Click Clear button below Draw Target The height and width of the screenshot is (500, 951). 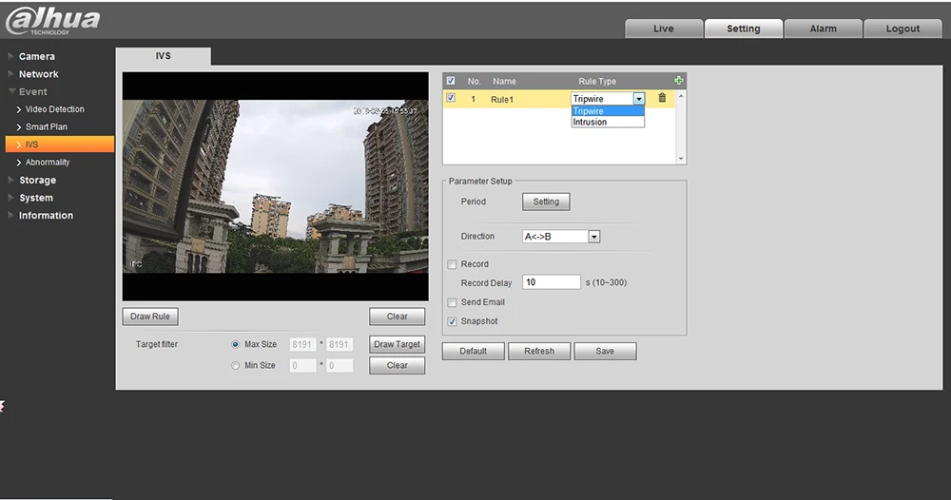(398, 365)
